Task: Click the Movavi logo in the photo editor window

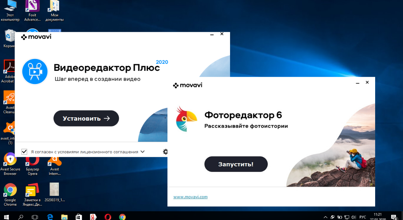Action: tap(188, 85)
